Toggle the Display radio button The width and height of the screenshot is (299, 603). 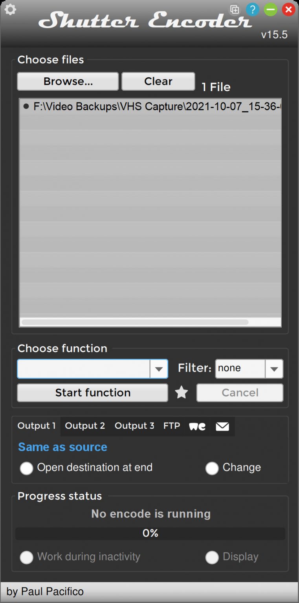tap(212, 557)
